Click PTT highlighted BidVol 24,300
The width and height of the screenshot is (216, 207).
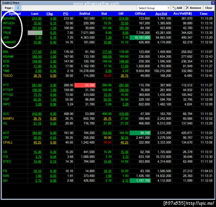point(85,85)
